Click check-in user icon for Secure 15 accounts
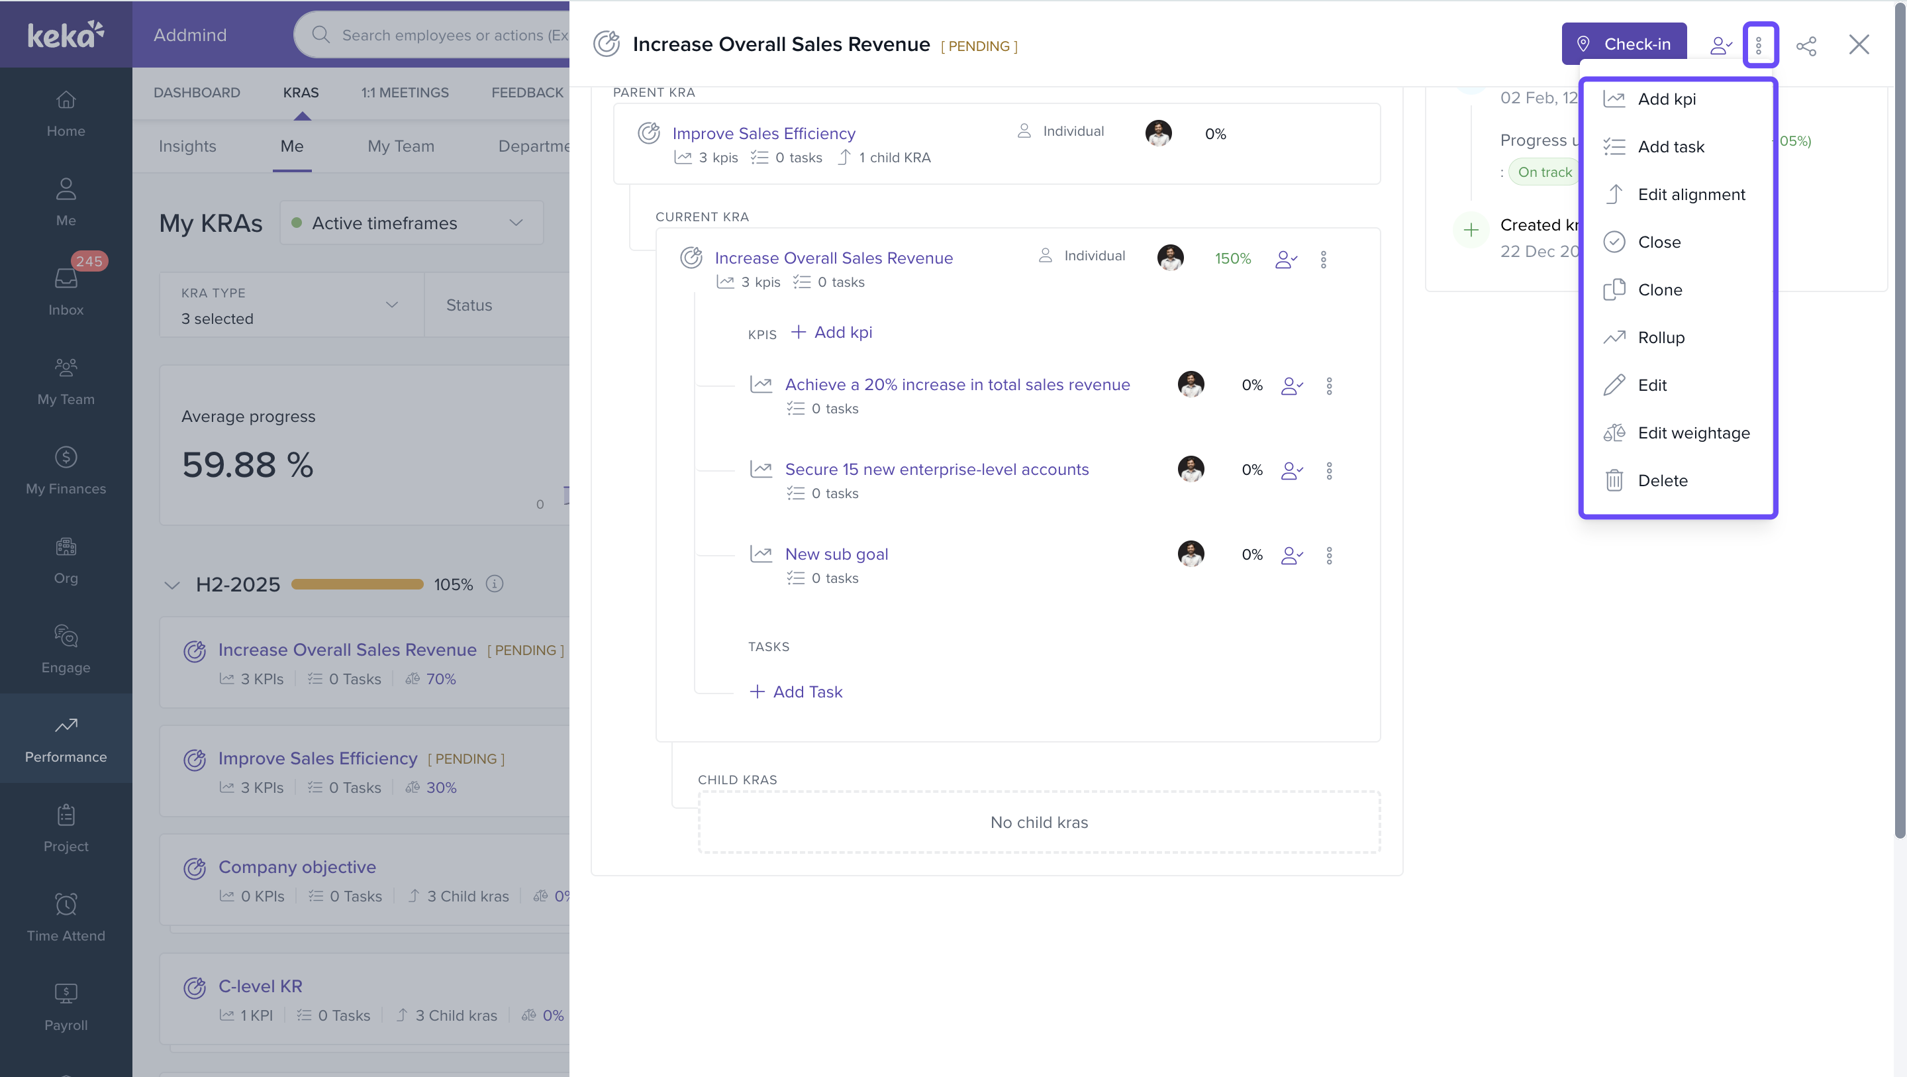The width and height of the screenshot is (1907, 1077). pyautogui.click(x=1292, y=470)
